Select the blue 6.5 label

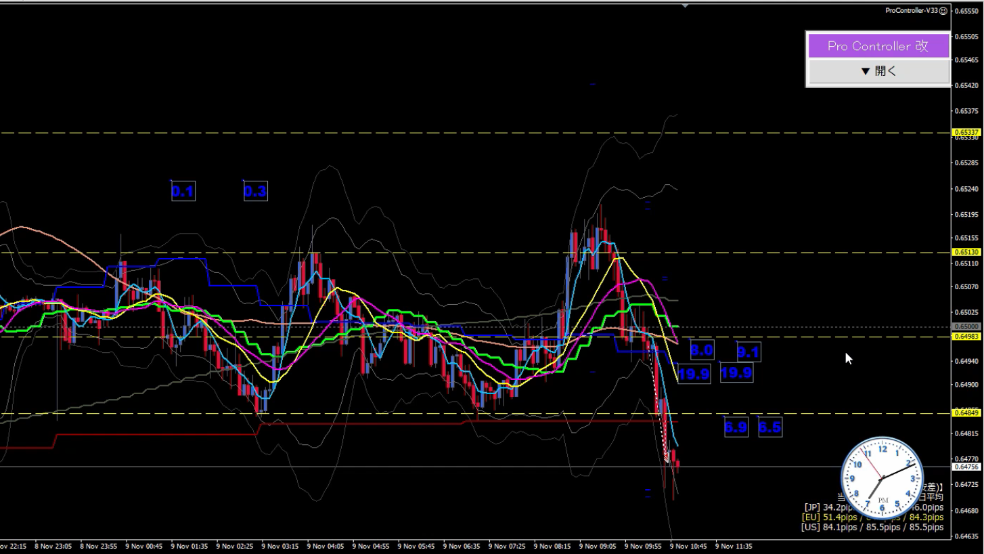tap(770, 427)
